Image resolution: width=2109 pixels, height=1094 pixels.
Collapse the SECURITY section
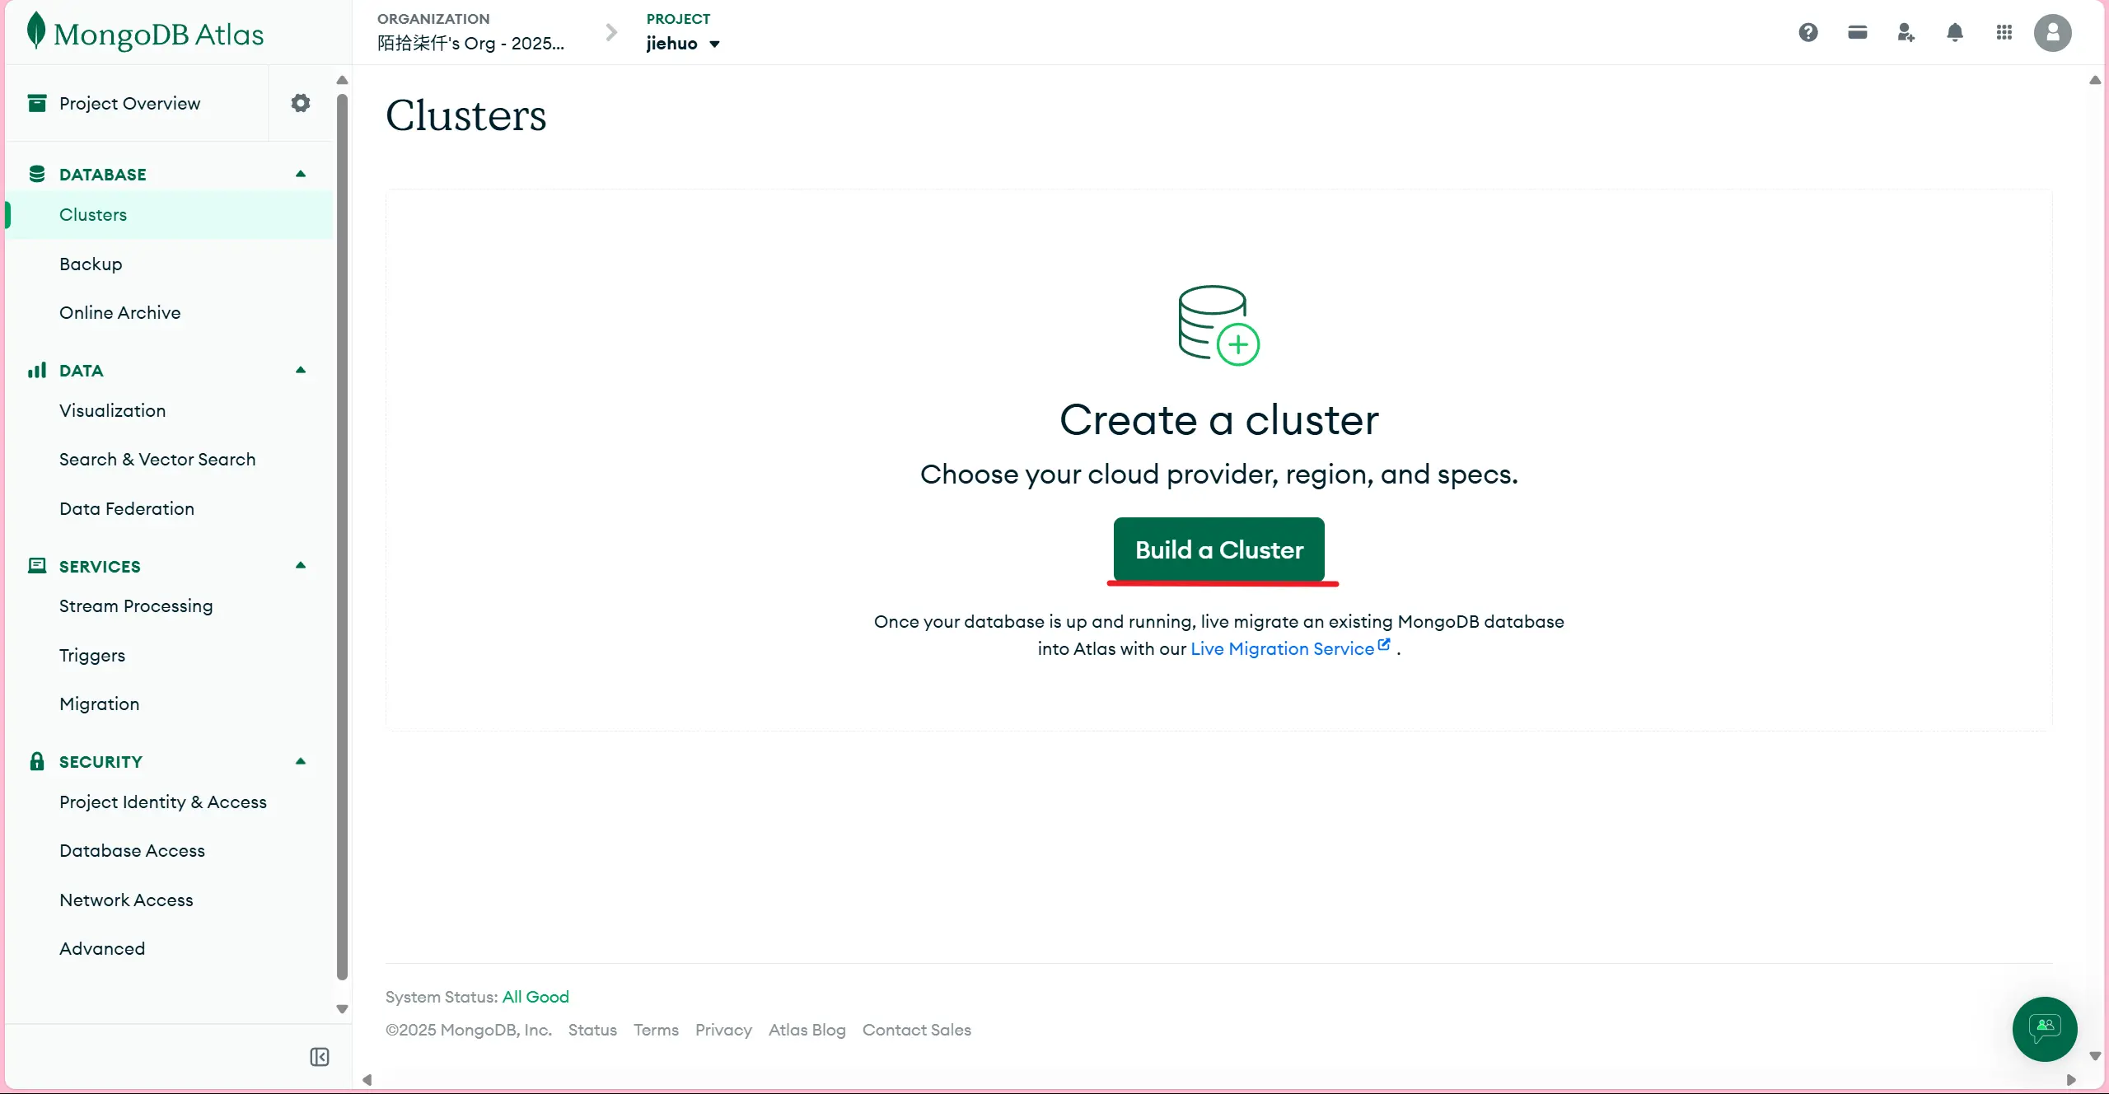(301, 761)
